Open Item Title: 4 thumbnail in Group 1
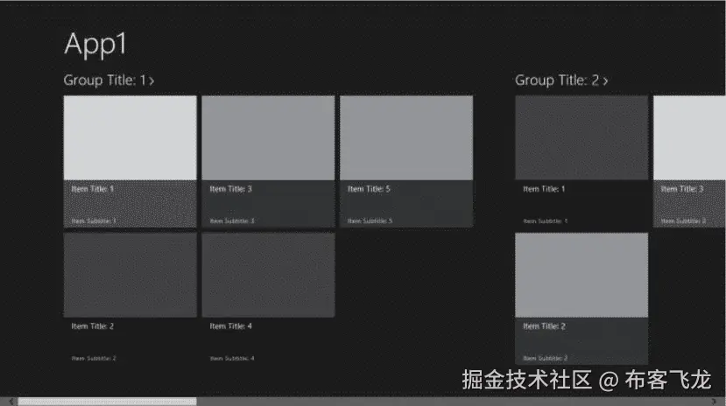726x406 pixels. (x=268, y=275)
